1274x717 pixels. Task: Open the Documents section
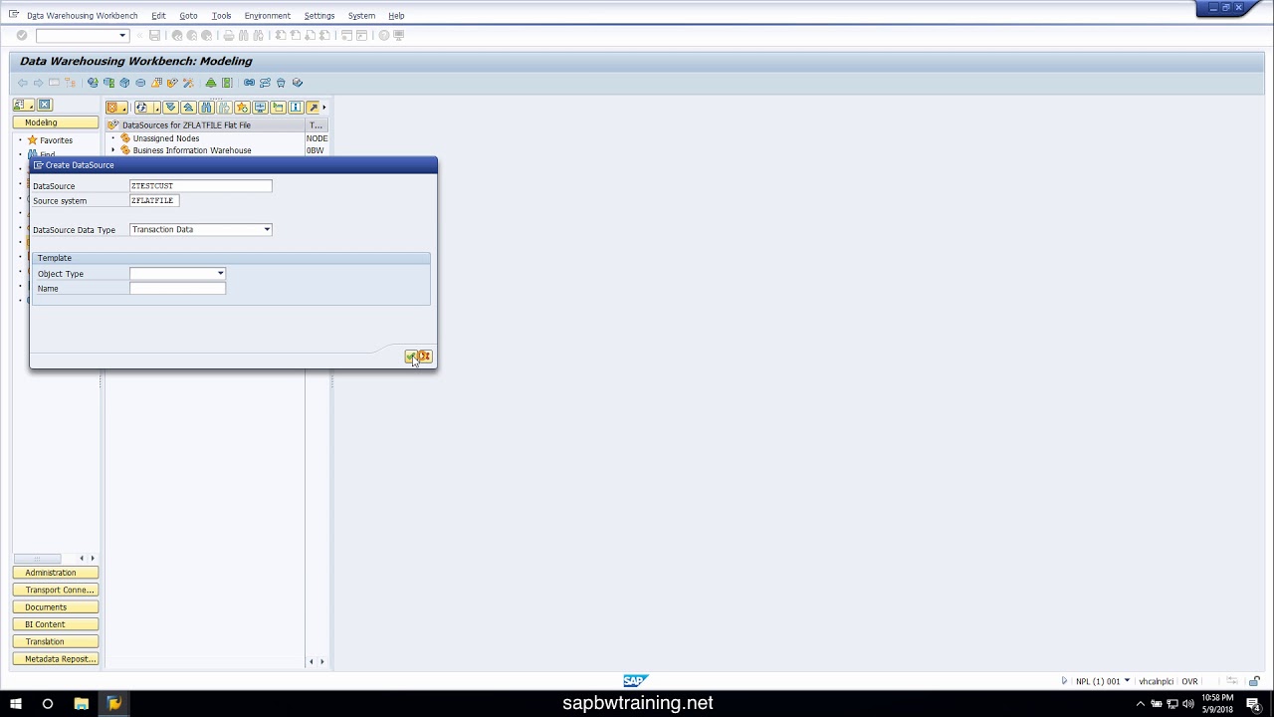[56, 607]
